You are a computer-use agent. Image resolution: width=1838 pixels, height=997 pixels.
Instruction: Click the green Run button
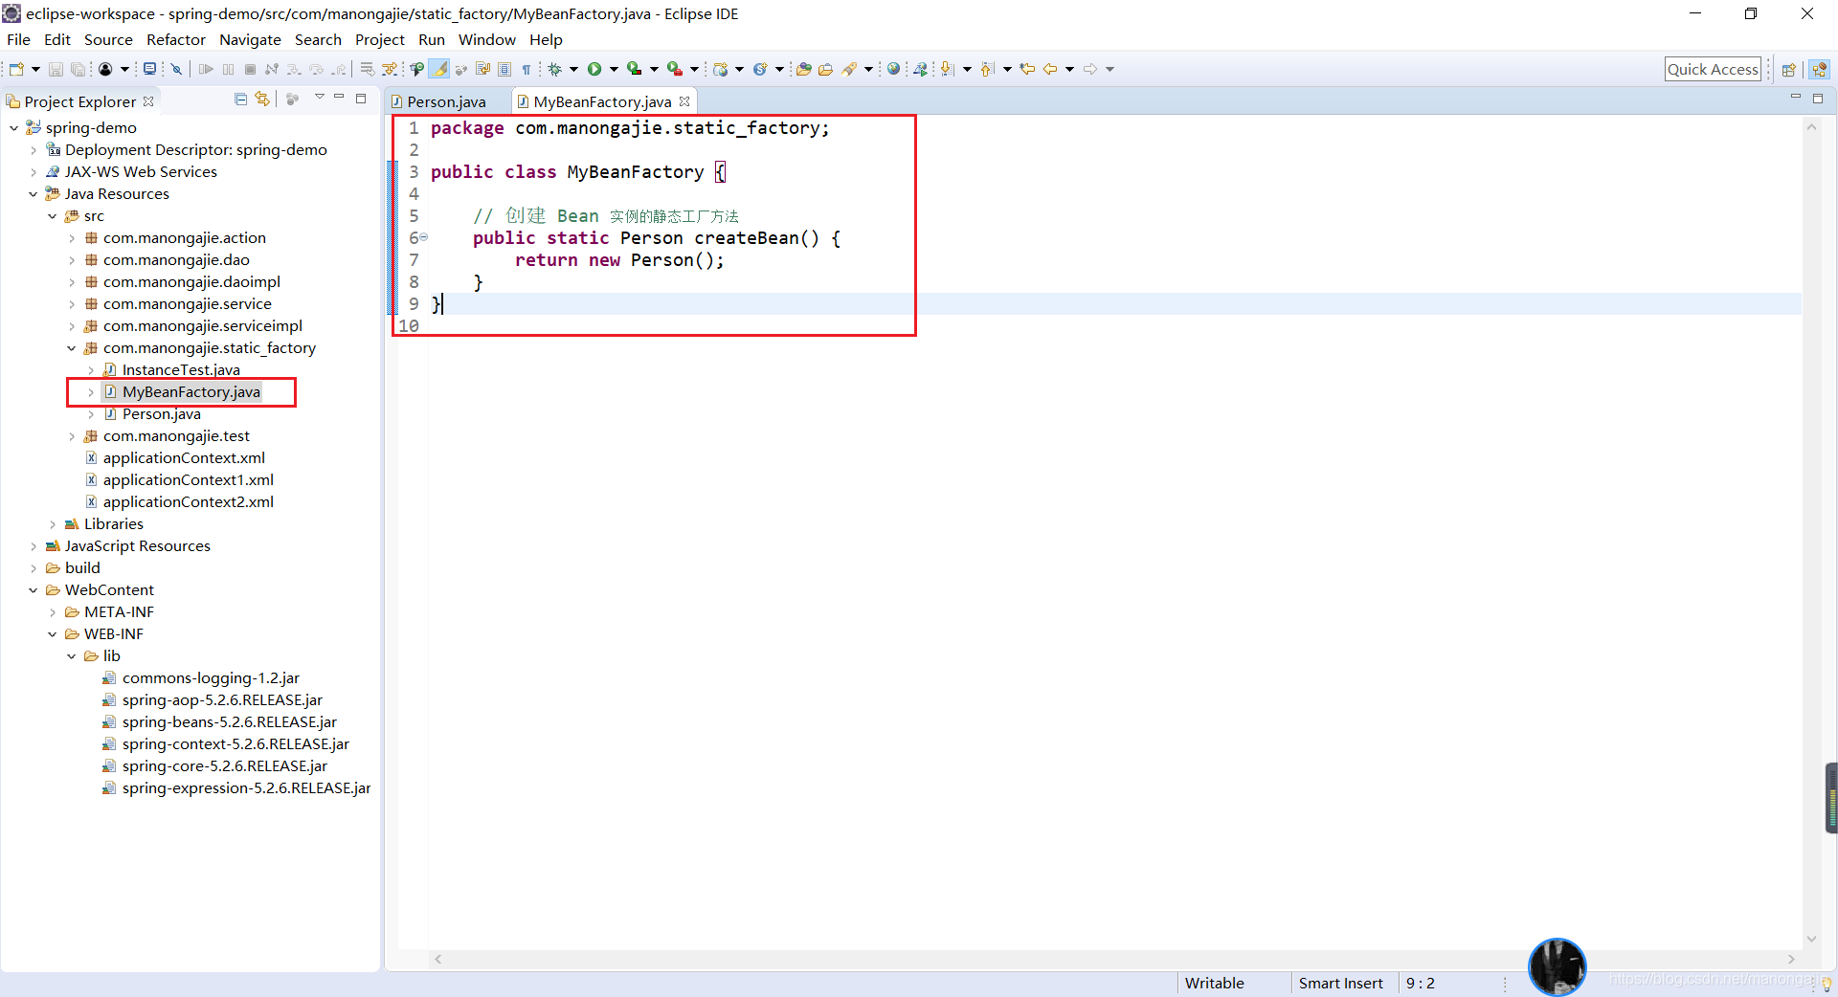594,69
